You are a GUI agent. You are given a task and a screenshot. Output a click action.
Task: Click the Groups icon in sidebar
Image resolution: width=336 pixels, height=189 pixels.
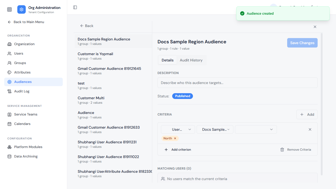[9, 63]
